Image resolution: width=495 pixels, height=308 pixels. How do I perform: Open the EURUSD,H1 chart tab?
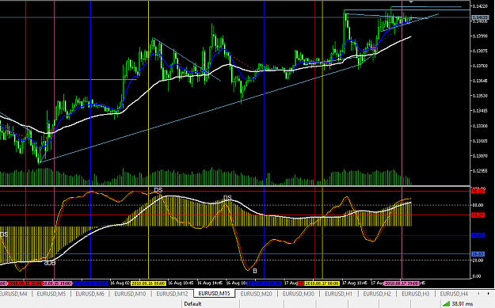click(338, 294)
